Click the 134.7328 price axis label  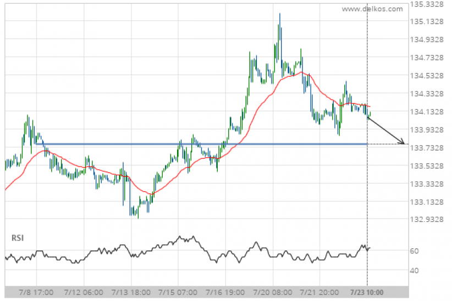tap(427, 58)
